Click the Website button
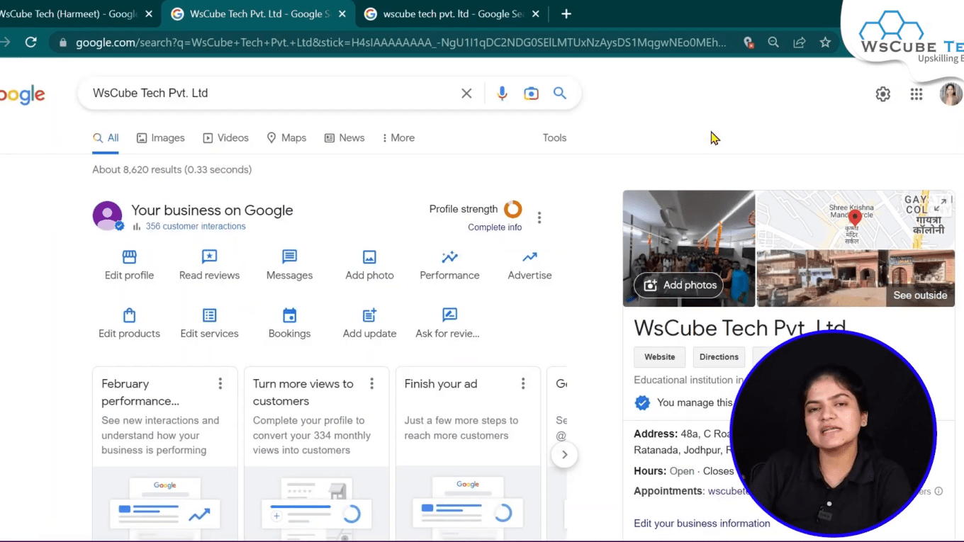Image resolution: width=964 pixels, height=542 pixels. [660, 357]
